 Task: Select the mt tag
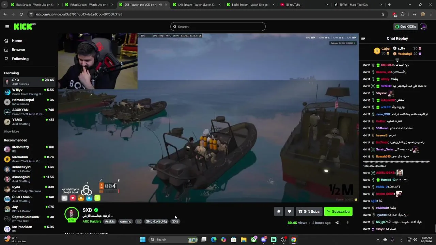pos(139,222)
